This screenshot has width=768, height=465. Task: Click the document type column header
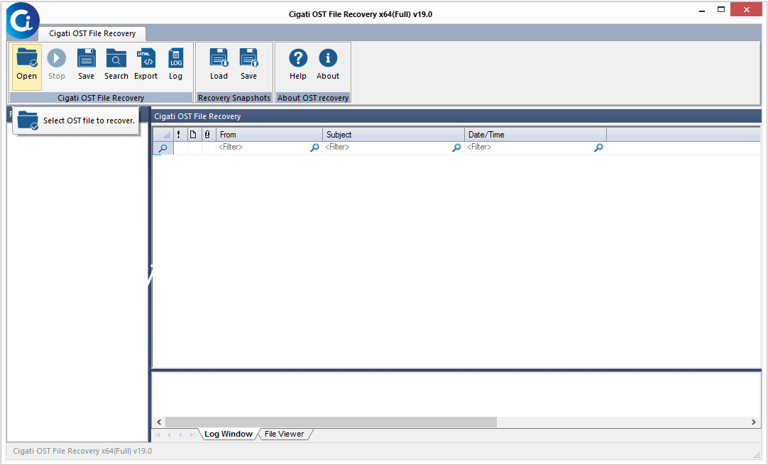[x=193, y=135]
